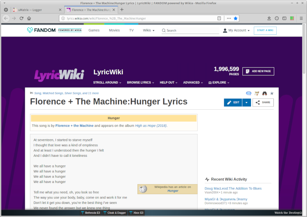The width and height of the screenshot is (307, 217).
Task: Open Bethesda E3 footer link
Action: pos(90,212)
